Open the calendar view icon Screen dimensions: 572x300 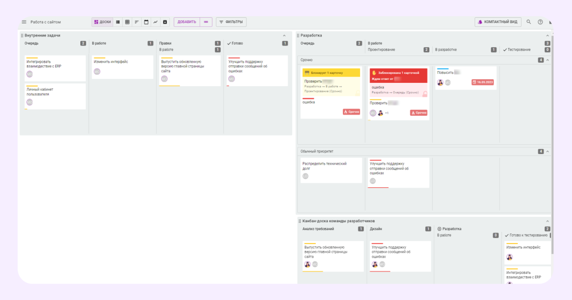click(x=146, y=22)
